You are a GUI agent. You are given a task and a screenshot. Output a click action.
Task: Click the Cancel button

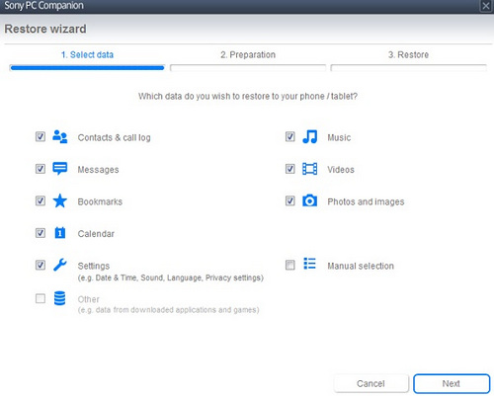tap(370, 383)
